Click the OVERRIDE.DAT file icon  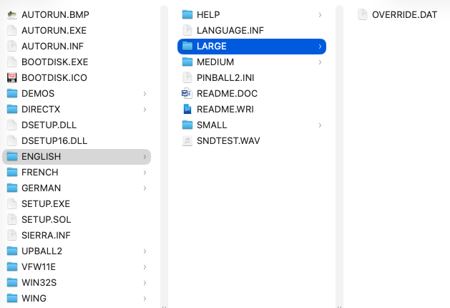pyautogui.click(x=363, y=14)
